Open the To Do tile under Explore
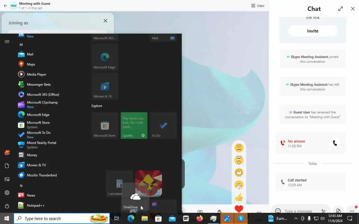This screenshot has width=359, height=224. (x=163, y=125)
